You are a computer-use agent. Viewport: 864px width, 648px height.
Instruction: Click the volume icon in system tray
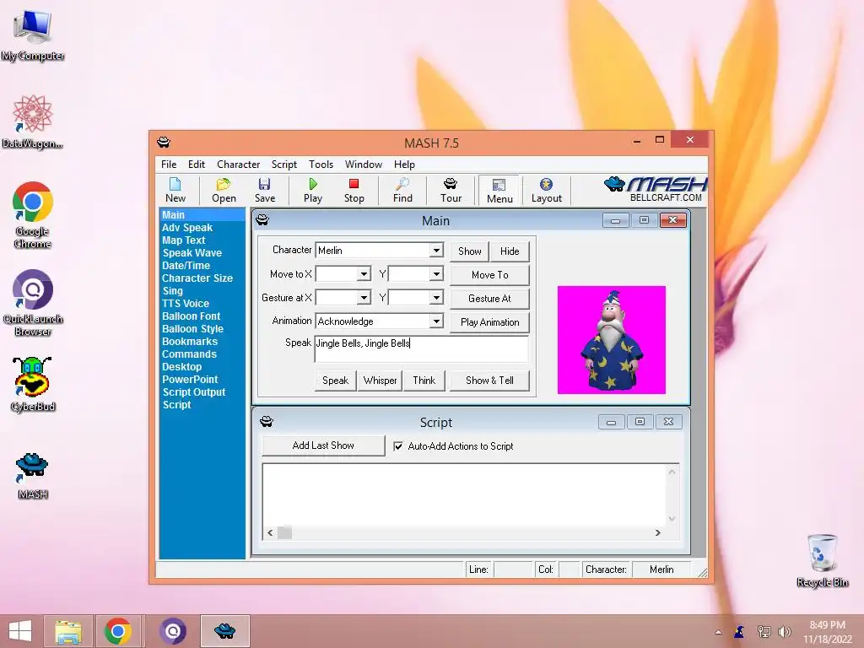[x=785, y=631]
